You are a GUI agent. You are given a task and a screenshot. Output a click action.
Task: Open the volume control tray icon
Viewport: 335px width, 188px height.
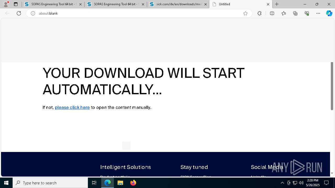(x=301, y=183)
